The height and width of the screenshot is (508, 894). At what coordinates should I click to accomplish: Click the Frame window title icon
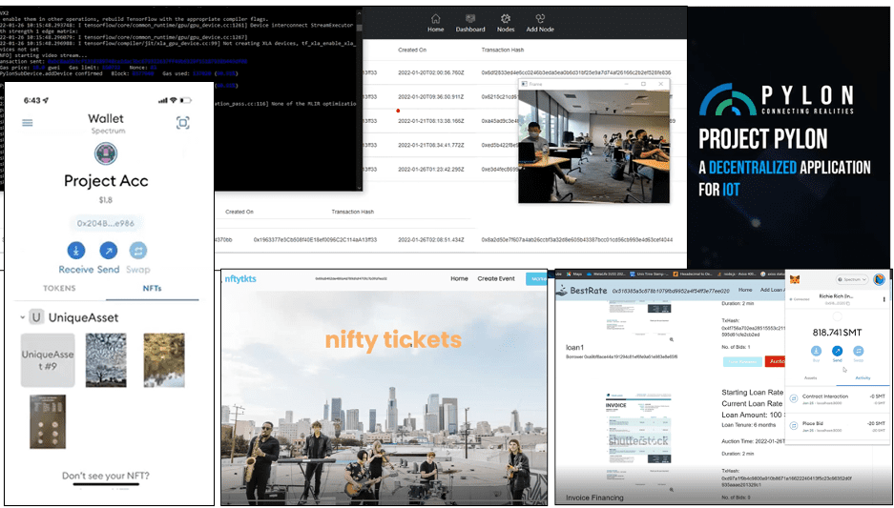525,84
